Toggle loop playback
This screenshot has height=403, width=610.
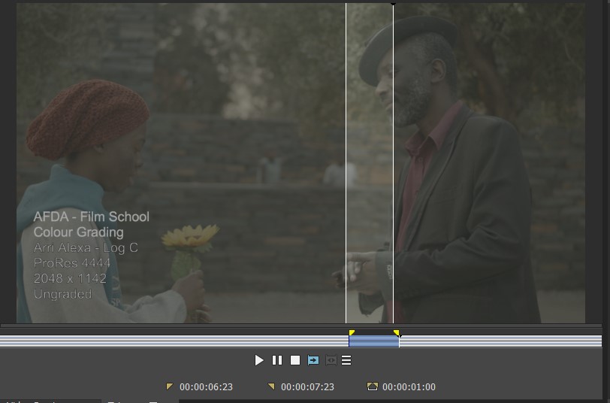pyautogui.click(x=313, y=361)
